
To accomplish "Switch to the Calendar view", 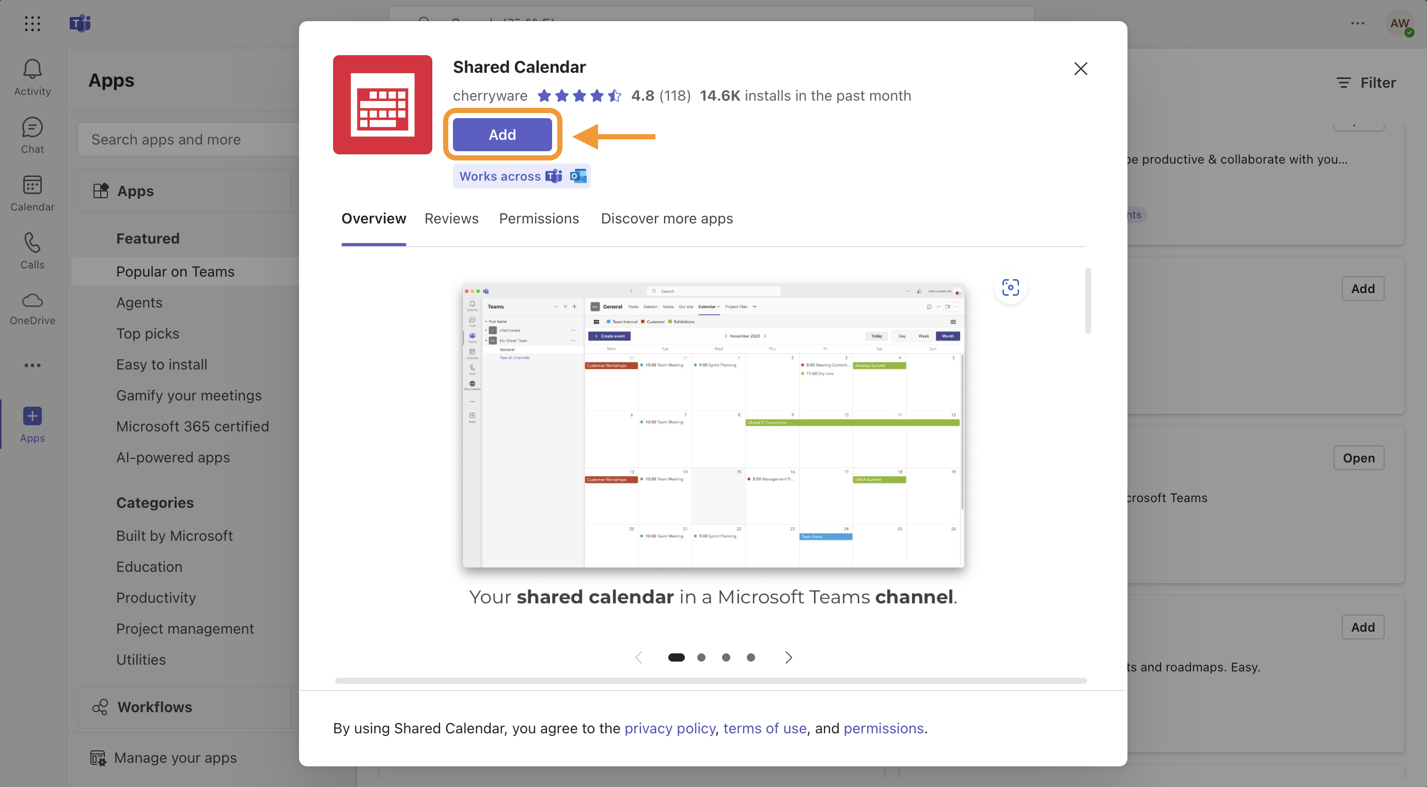I will (x=32, y=192).
